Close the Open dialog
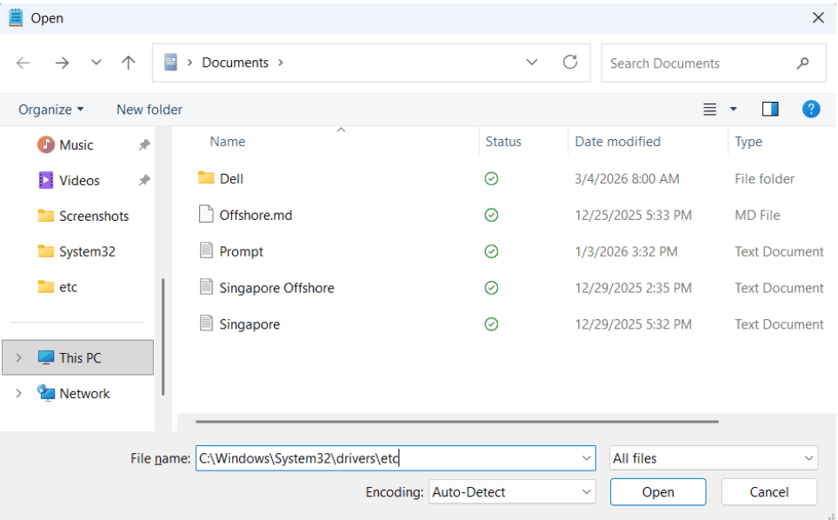This screenshot has height=520, width=838. [818, 17]
